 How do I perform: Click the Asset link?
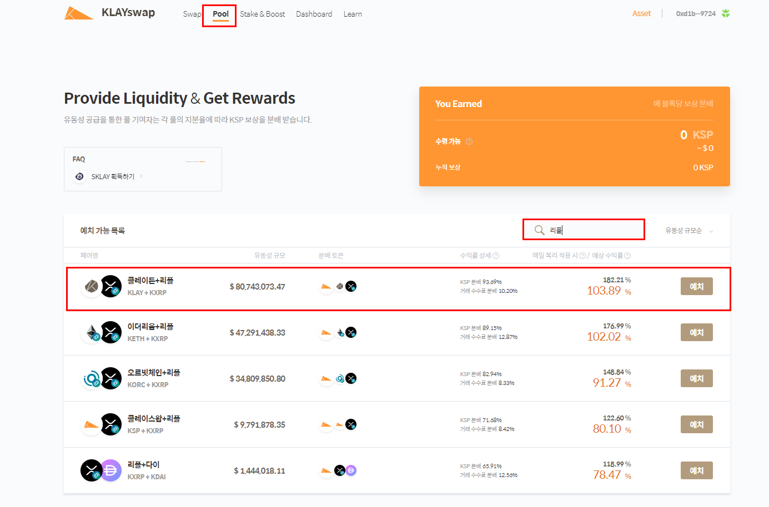(641, 13)
